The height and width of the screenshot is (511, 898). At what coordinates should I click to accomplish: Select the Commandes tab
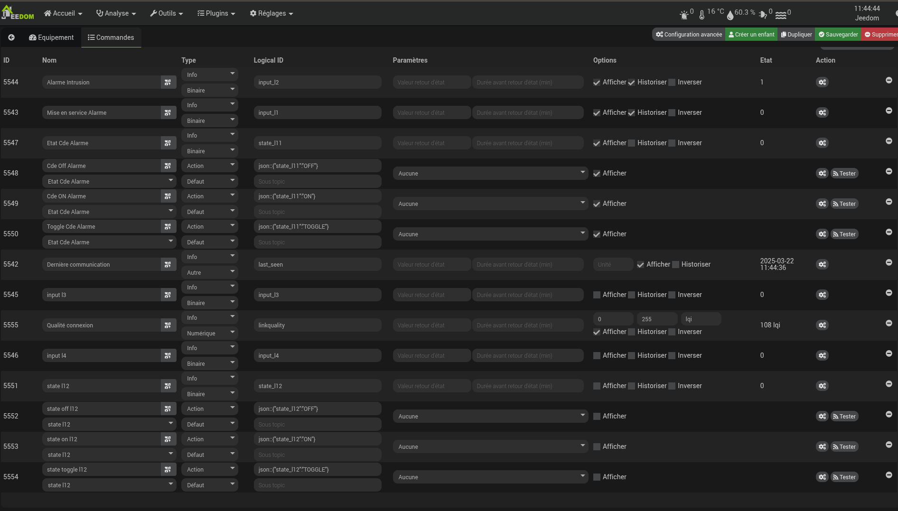111,37
